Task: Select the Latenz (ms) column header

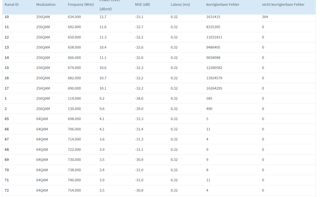Action: tap(180, 5)
